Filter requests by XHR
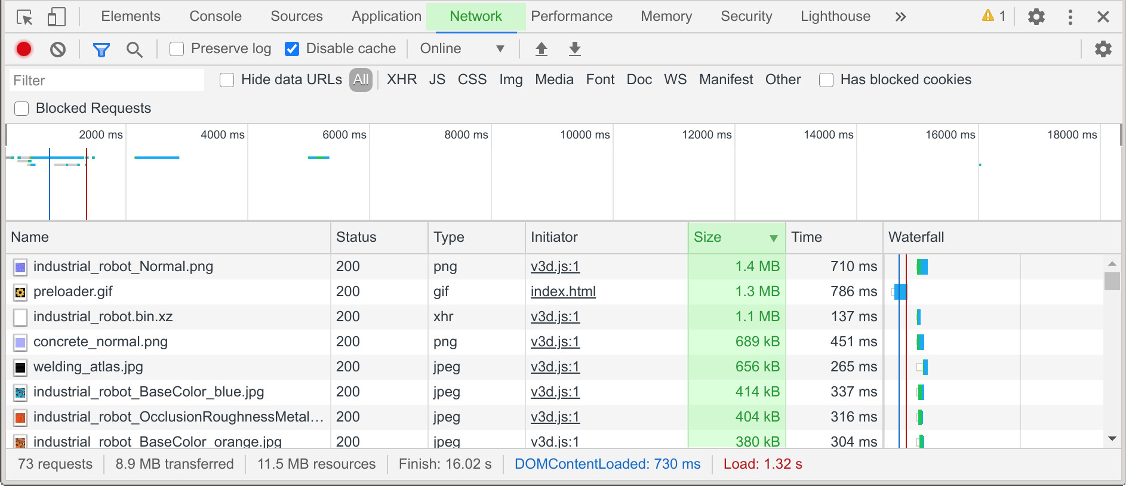Image resolution: width=1126 pixels, height=486 pixels. click(x=402, y=80)
